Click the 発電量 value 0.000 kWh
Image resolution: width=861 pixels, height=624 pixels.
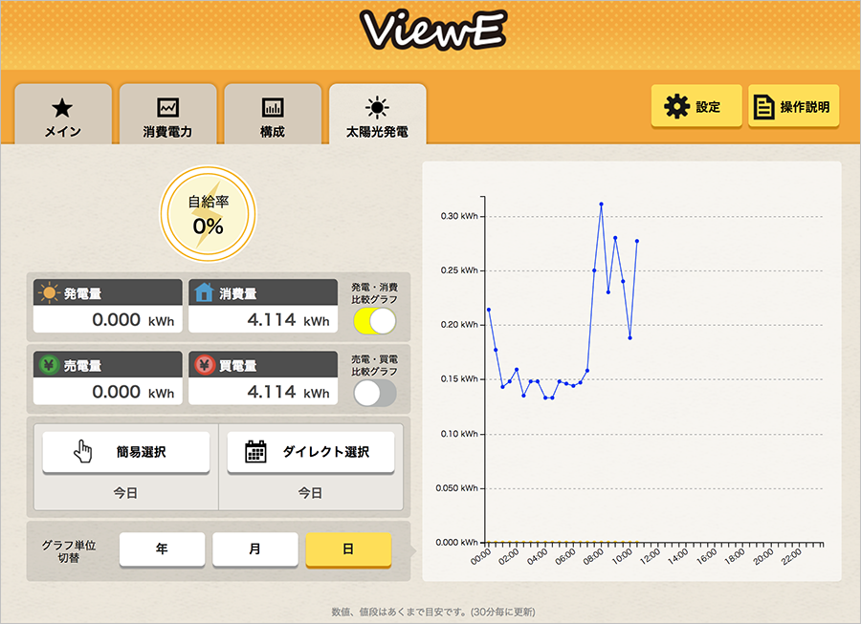tap(133, 320)
